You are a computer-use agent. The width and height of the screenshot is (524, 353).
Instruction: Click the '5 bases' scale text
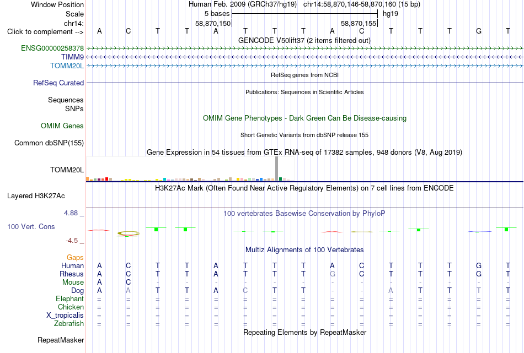pyautogui.click(x=217, y=14)
